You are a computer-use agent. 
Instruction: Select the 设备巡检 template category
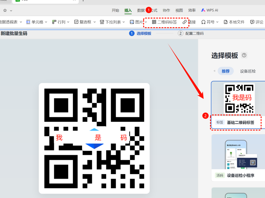pyautogui.click(x=248, y=71)
